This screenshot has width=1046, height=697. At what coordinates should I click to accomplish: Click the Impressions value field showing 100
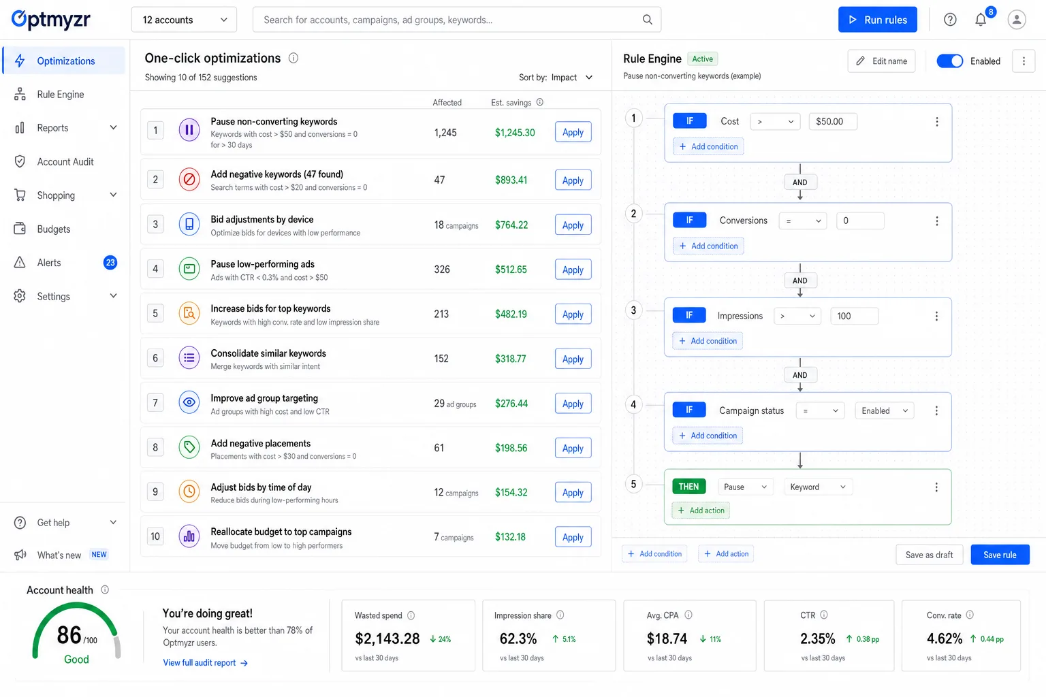click(855, 316)
